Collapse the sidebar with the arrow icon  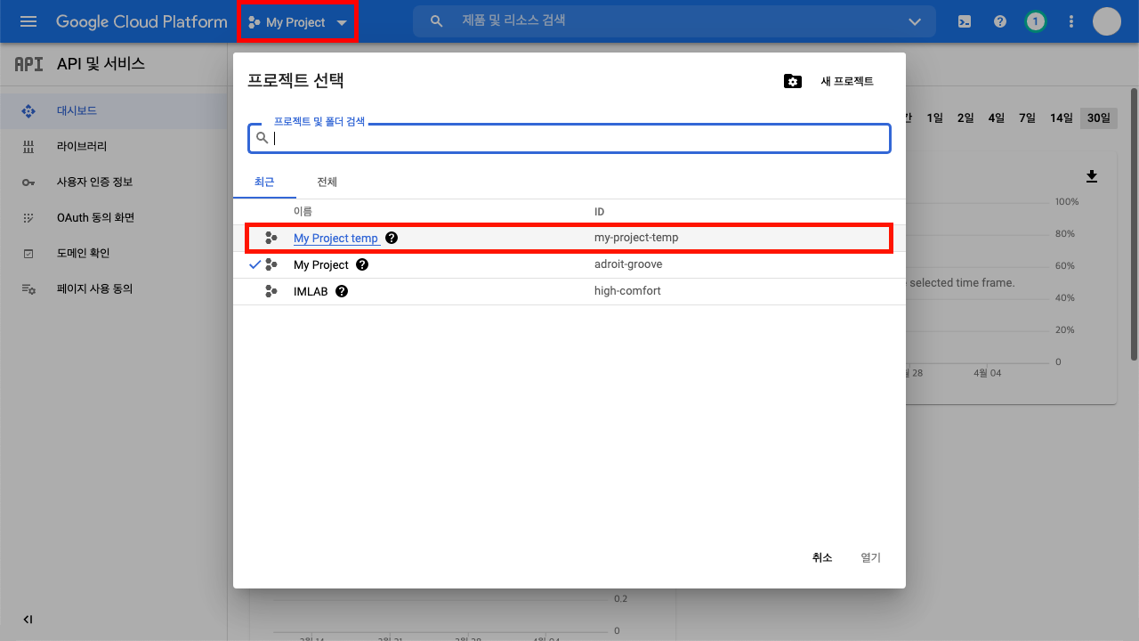pos(28,620)
